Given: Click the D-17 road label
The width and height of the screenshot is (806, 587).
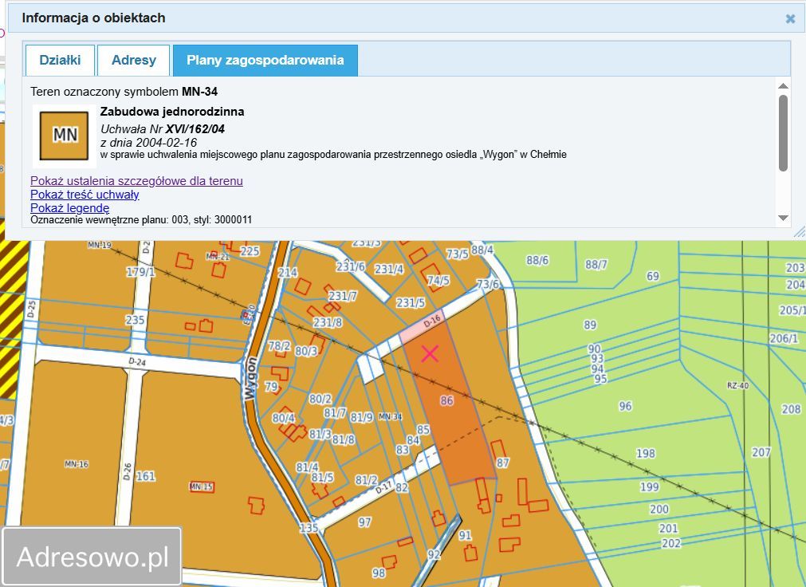Looking at the screenshot, I should (x=384, y=487).
